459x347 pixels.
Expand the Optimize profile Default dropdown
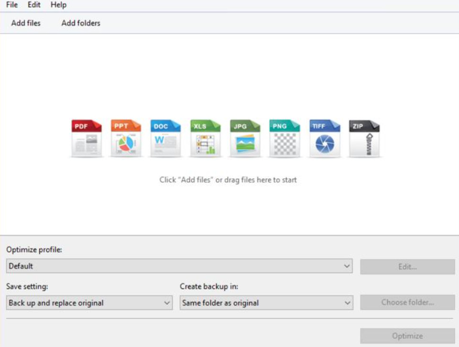[x=179, y=266]
